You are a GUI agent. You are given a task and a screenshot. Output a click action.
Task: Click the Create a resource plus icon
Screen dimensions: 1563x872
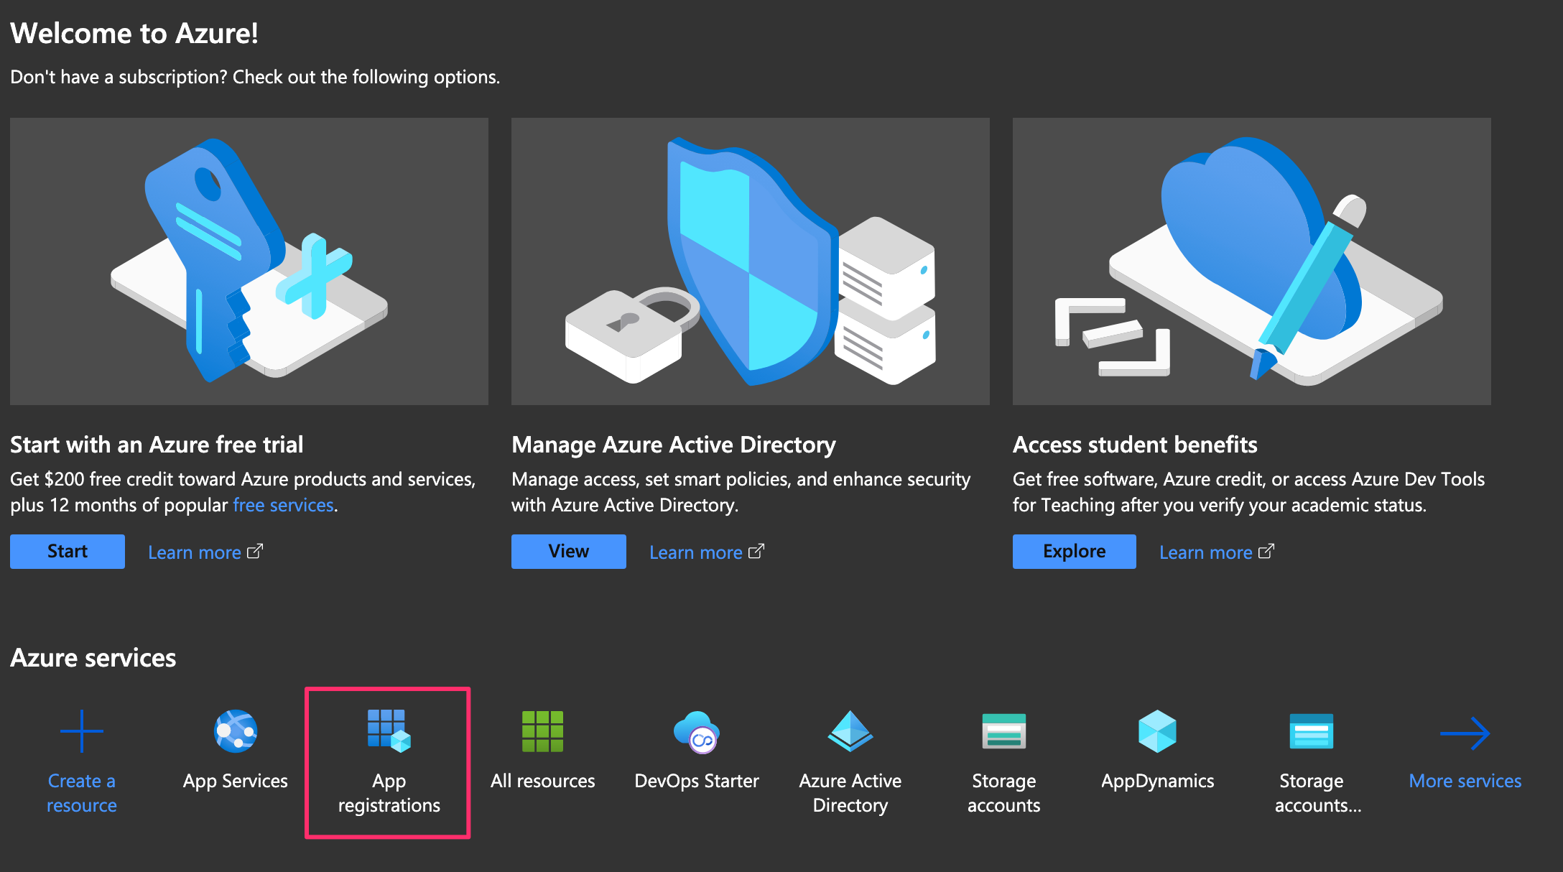coord(80,730)
